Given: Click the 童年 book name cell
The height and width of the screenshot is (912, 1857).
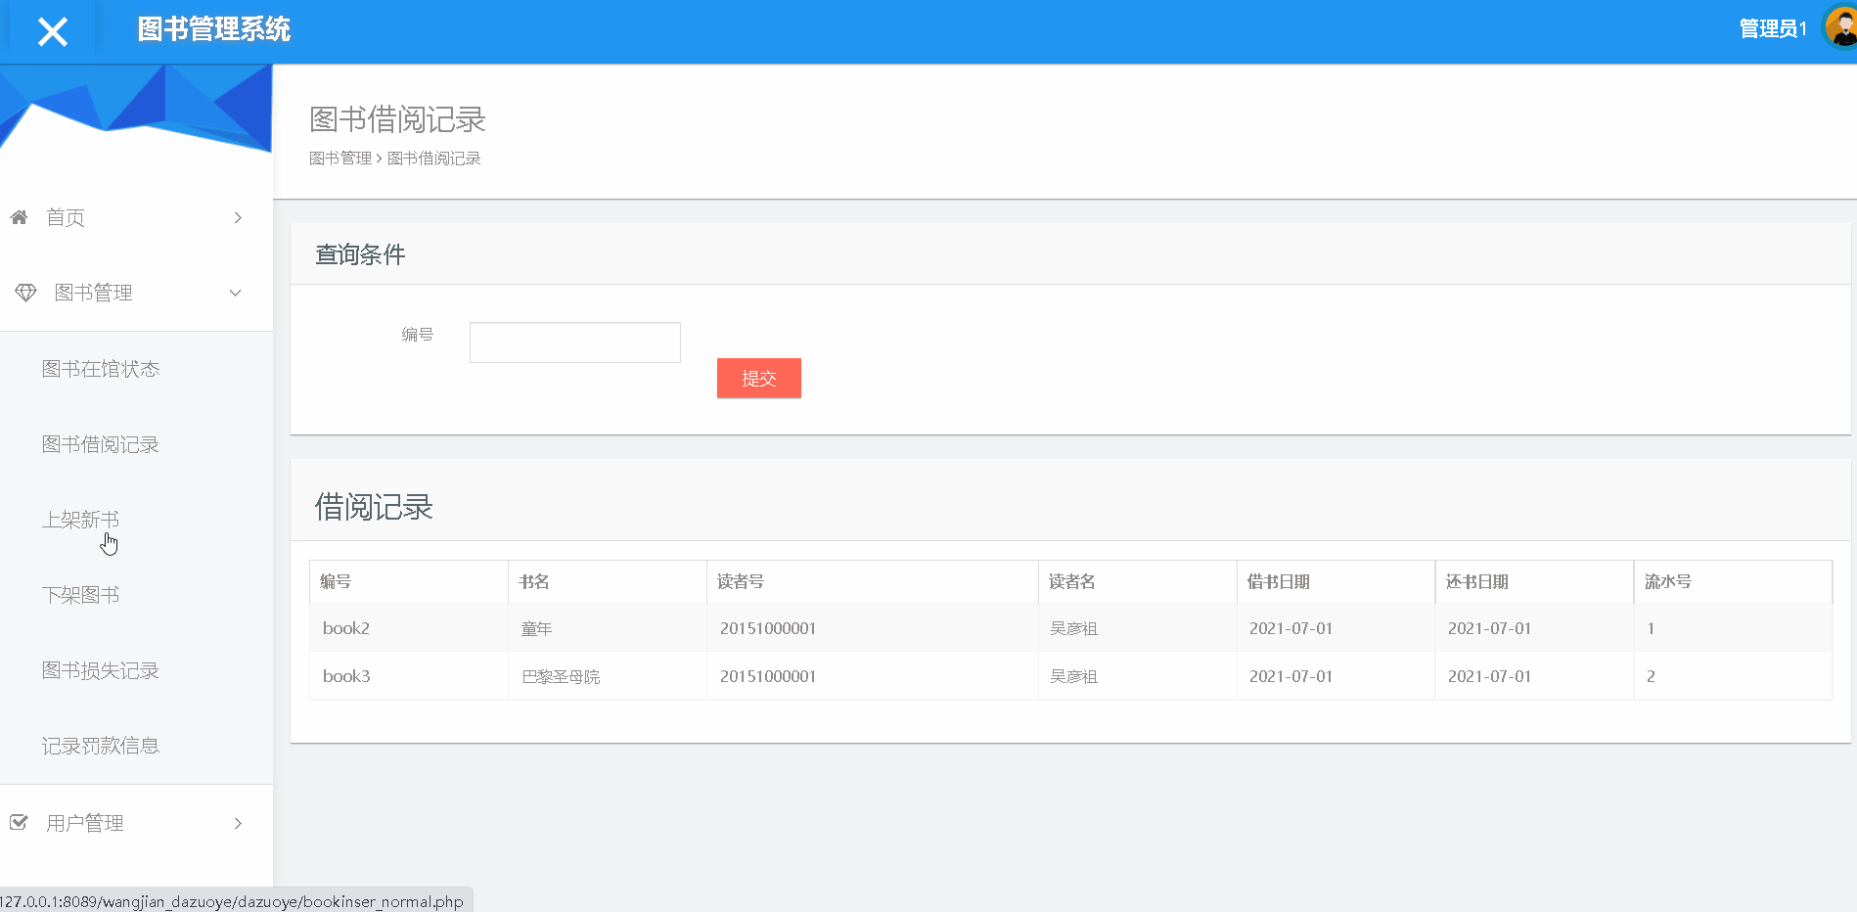Looking at the screenshot, I should pyautogui.click(x=608, y=628).
